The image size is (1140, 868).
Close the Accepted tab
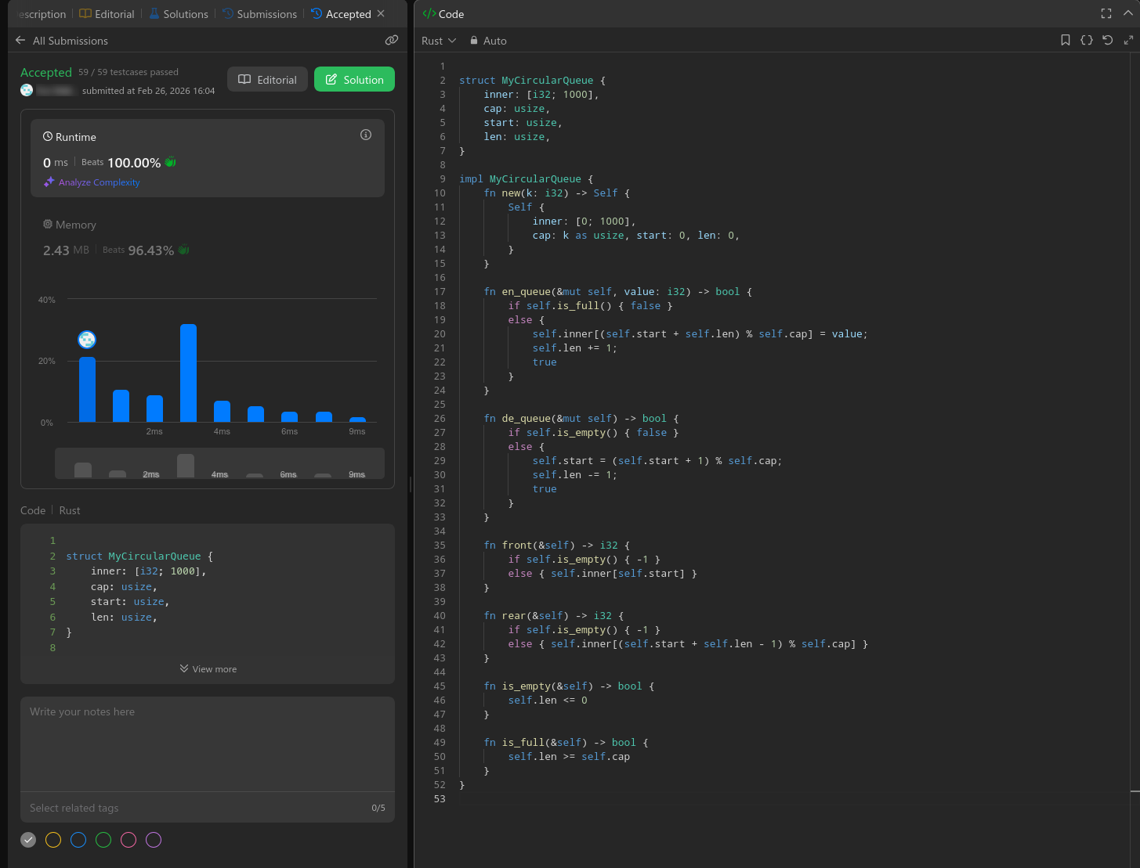click(381, 13)
